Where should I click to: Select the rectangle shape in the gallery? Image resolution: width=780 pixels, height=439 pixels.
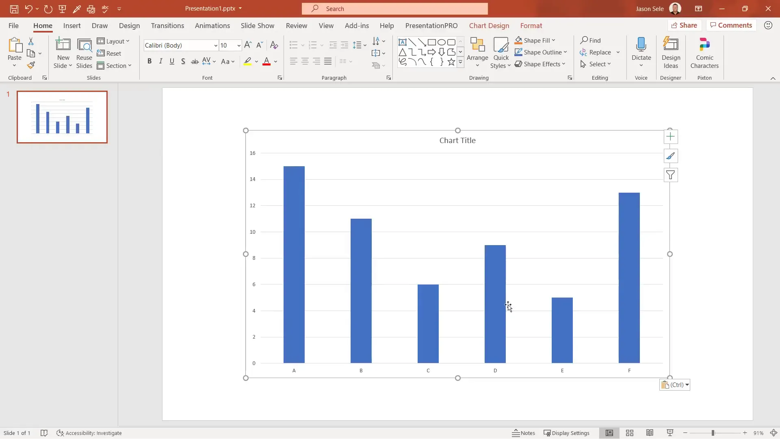pos(432,42)
